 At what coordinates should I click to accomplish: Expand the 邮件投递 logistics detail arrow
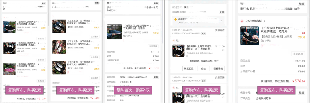(221, 21)
